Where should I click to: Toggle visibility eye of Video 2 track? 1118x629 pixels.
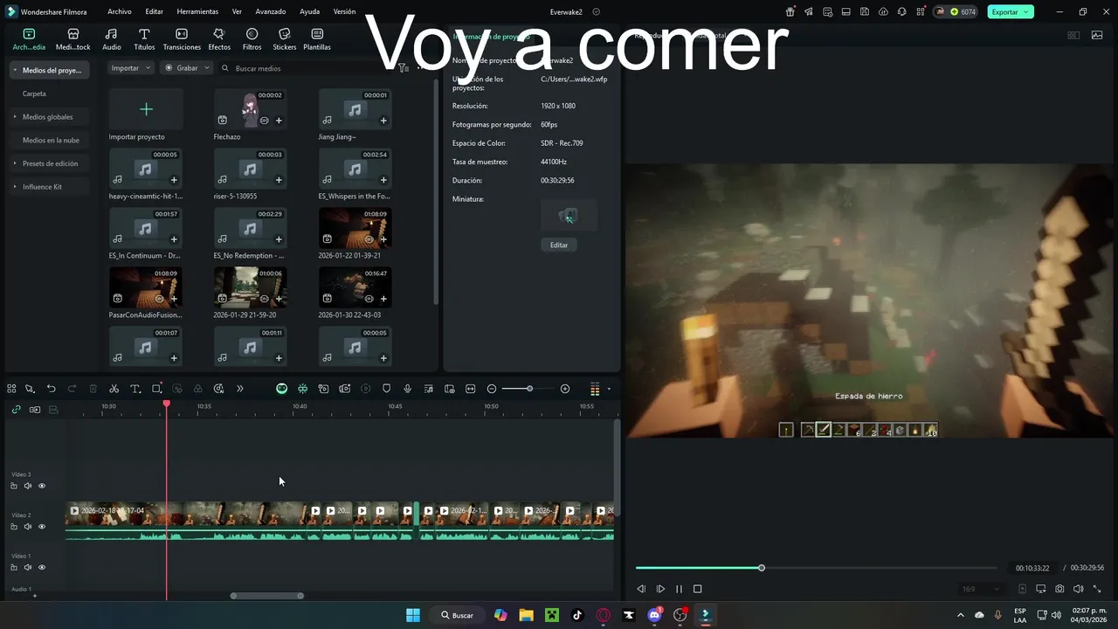coord(41,527)
